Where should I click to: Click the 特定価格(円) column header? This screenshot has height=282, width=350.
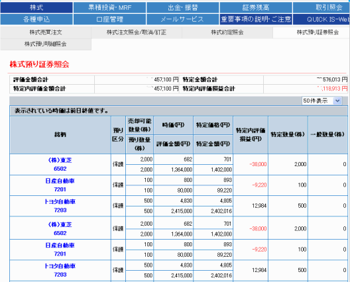[213, 125]
